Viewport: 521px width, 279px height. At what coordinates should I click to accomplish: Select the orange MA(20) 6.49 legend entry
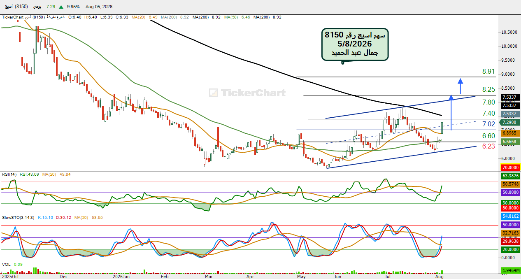point(144,17)
